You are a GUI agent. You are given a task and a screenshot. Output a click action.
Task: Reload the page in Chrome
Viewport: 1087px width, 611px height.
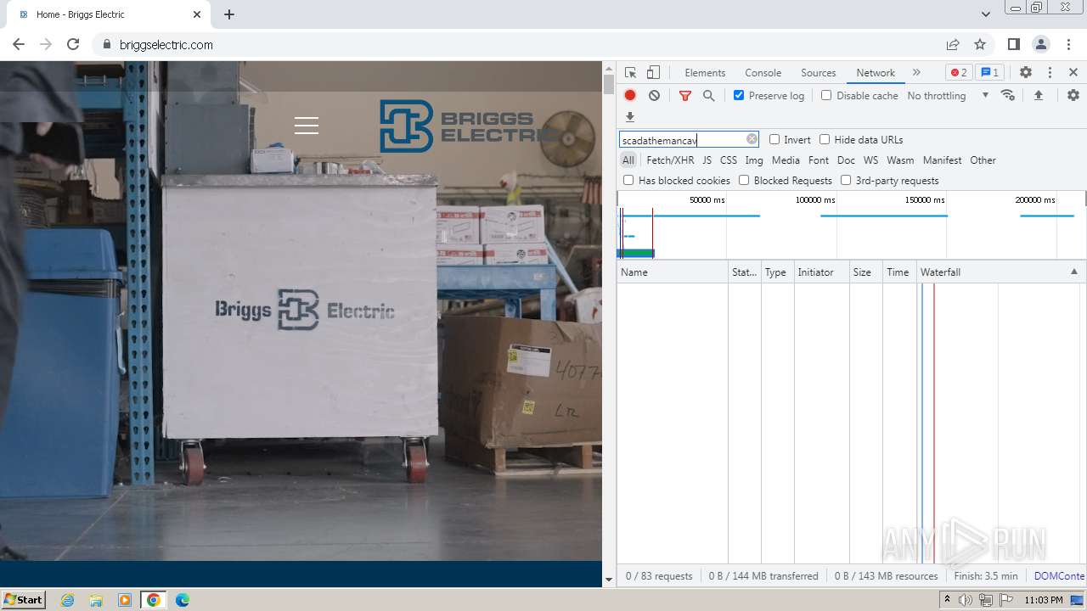point(73,44)
